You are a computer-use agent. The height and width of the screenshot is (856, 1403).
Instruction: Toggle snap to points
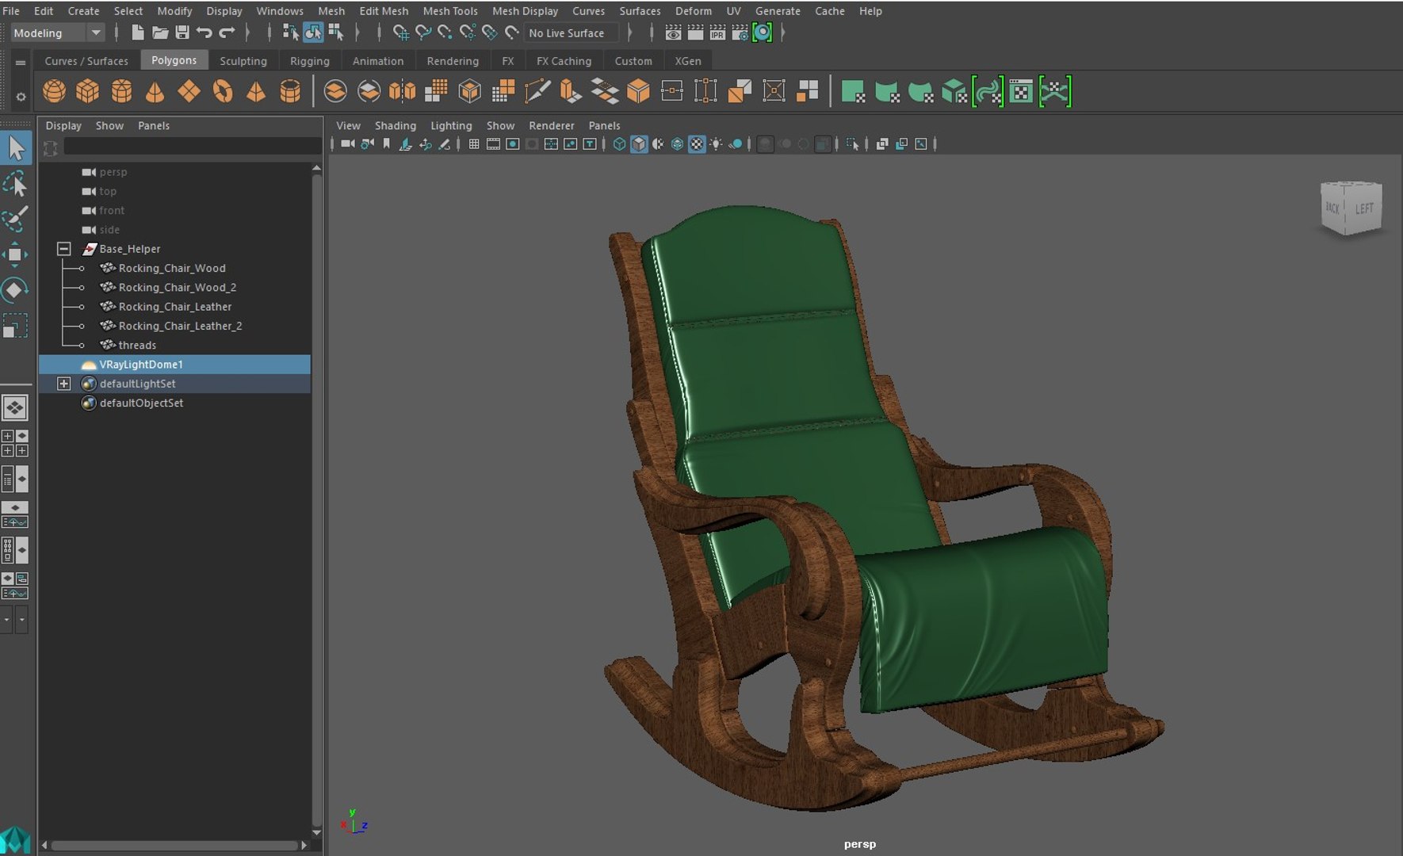[445, 32]
